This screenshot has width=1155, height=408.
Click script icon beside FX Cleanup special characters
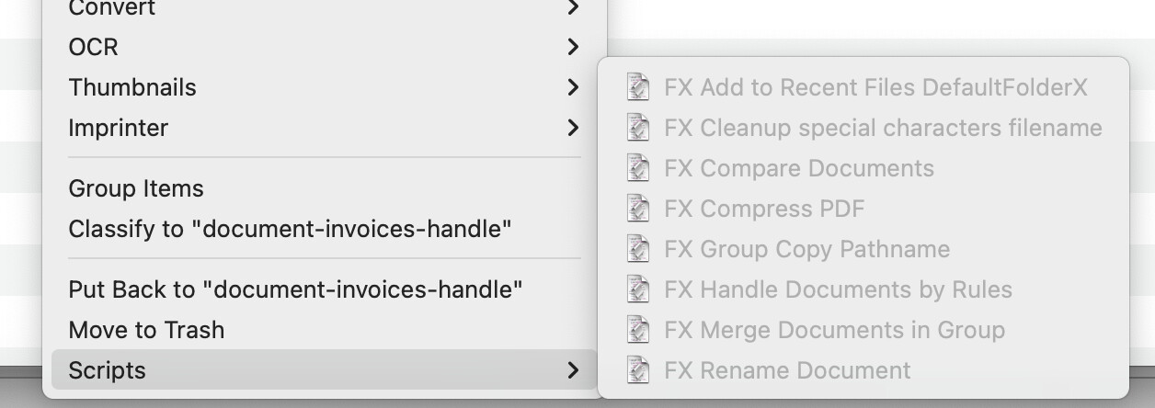(x=637, y=128)
